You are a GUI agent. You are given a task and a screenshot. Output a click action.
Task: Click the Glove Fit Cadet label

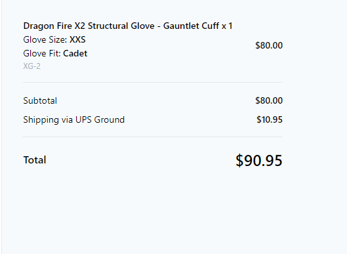pyautogui.click(x=55, y=54)
